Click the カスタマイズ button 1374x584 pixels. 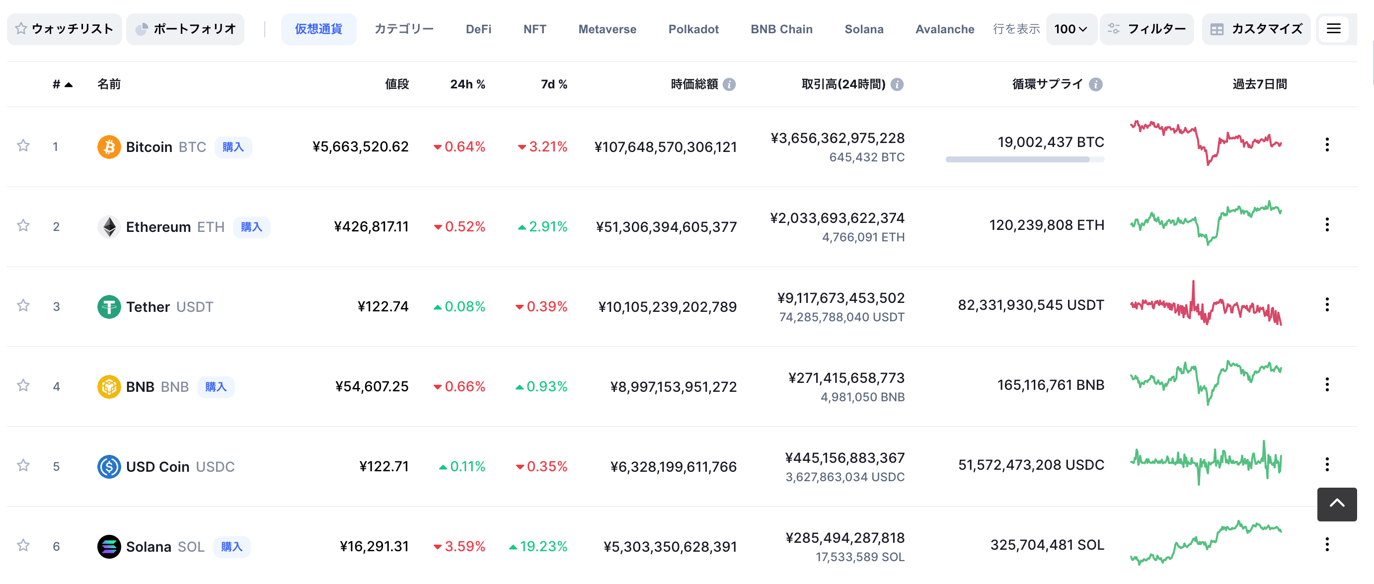click(1256, 29)
